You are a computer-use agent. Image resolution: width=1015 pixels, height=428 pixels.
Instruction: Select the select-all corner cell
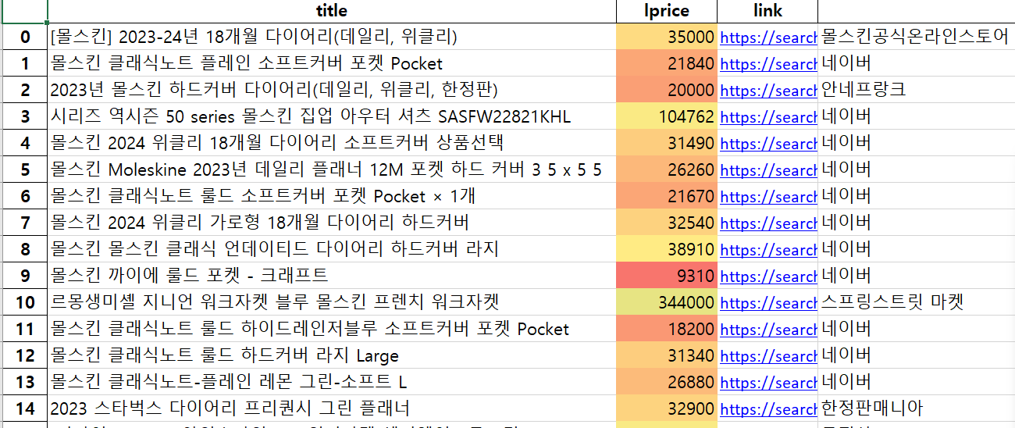pos(23,11)
